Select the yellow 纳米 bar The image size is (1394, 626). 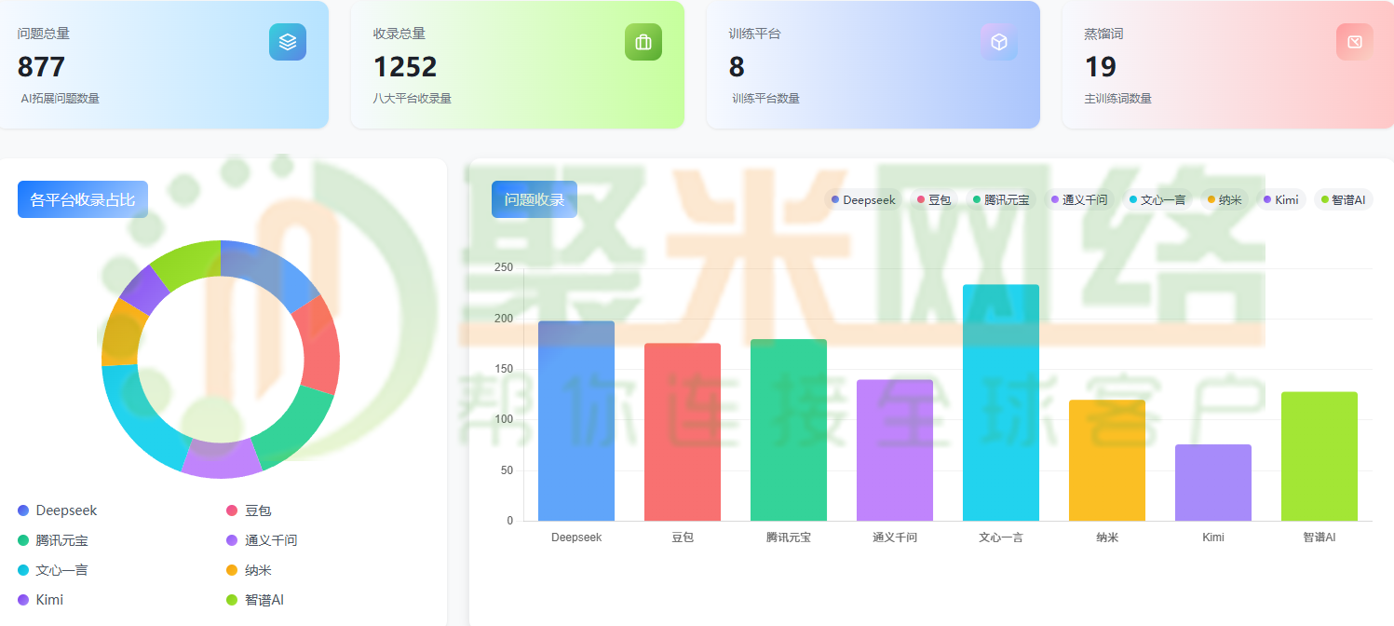click(1107, 460)
